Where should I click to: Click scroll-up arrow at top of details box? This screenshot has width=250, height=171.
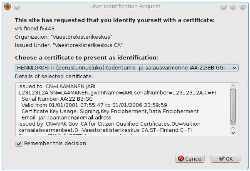233,86
